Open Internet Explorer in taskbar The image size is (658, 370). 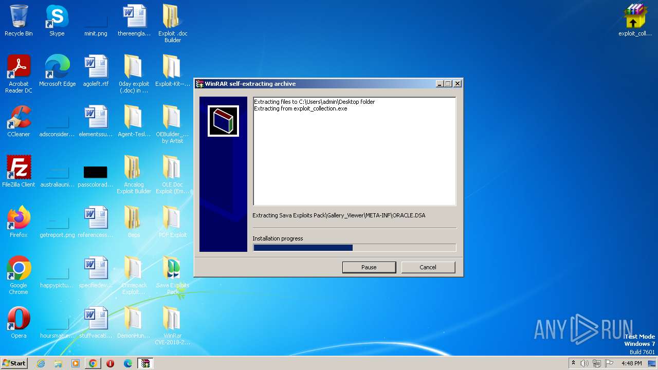tap(41, 363)
